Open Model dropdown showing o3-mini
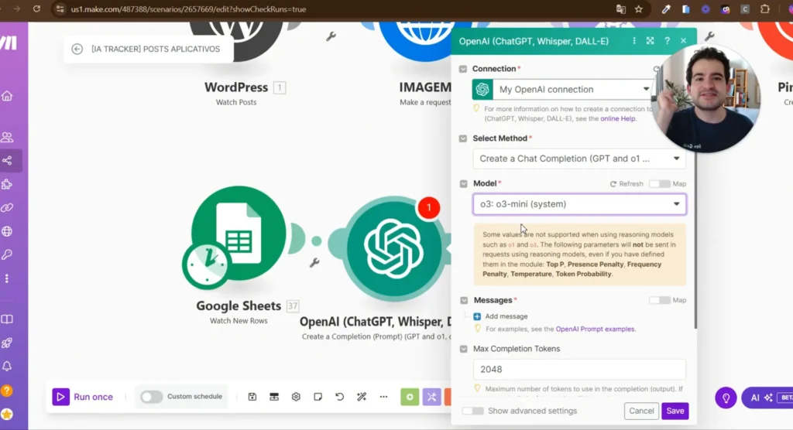This screenshot has width=793, height=430. 579,204
